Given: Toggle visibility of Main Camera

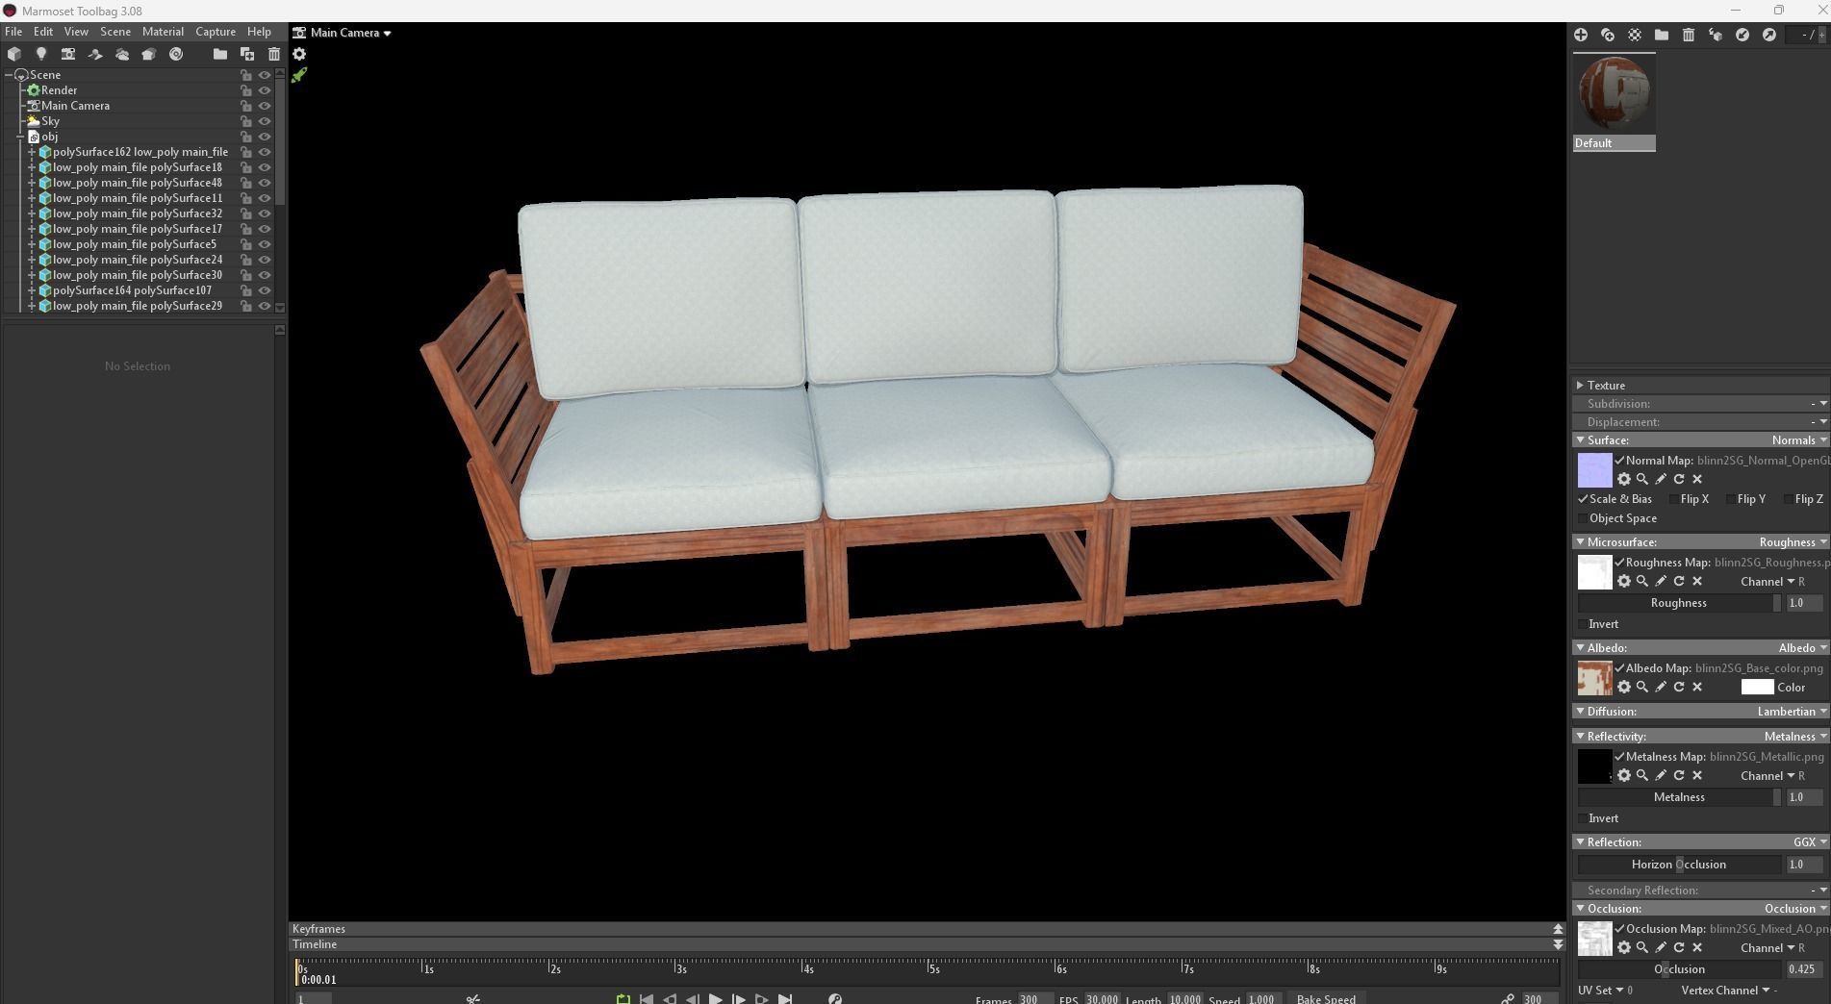Looking at the screenshot, I should pos(265,106).
